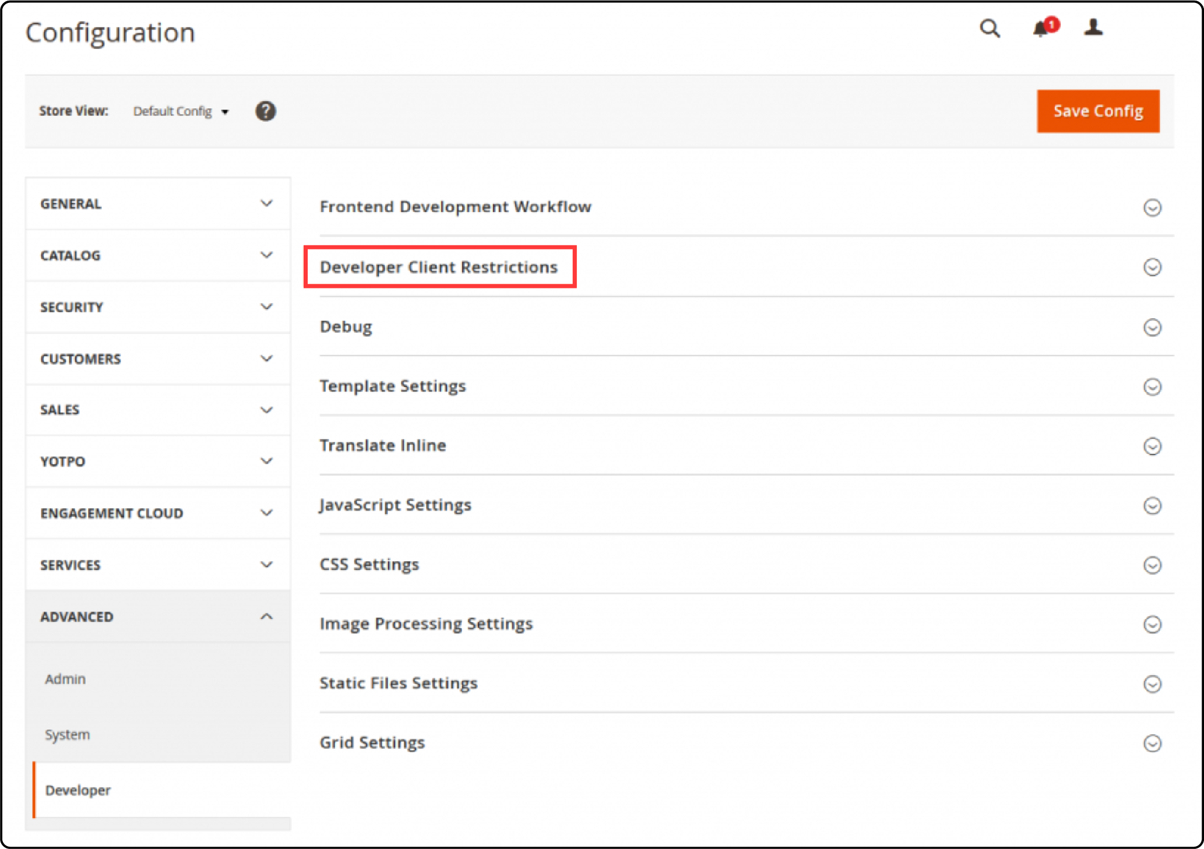Viewport: 1204px width, 849px height.
Task: Open the Image Processing Settings section title
Action: click(426, 624)
